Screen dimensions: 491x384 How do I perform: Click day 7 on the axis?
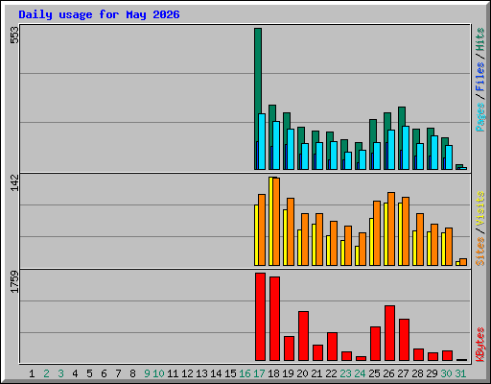point(118,373)
